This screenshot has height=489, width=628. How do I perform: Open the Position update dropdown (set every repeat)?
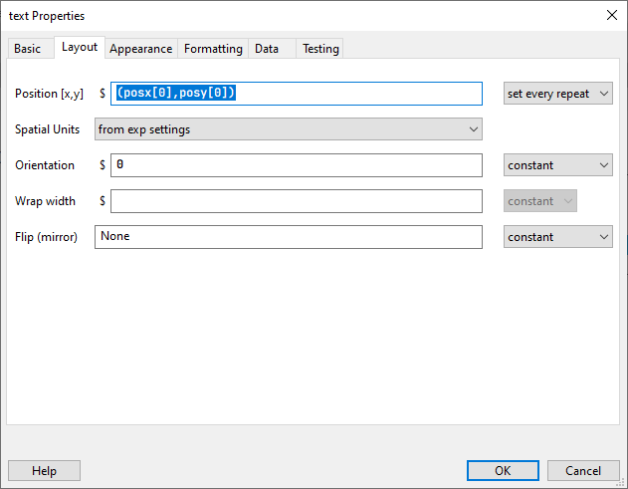pos(557,94)
